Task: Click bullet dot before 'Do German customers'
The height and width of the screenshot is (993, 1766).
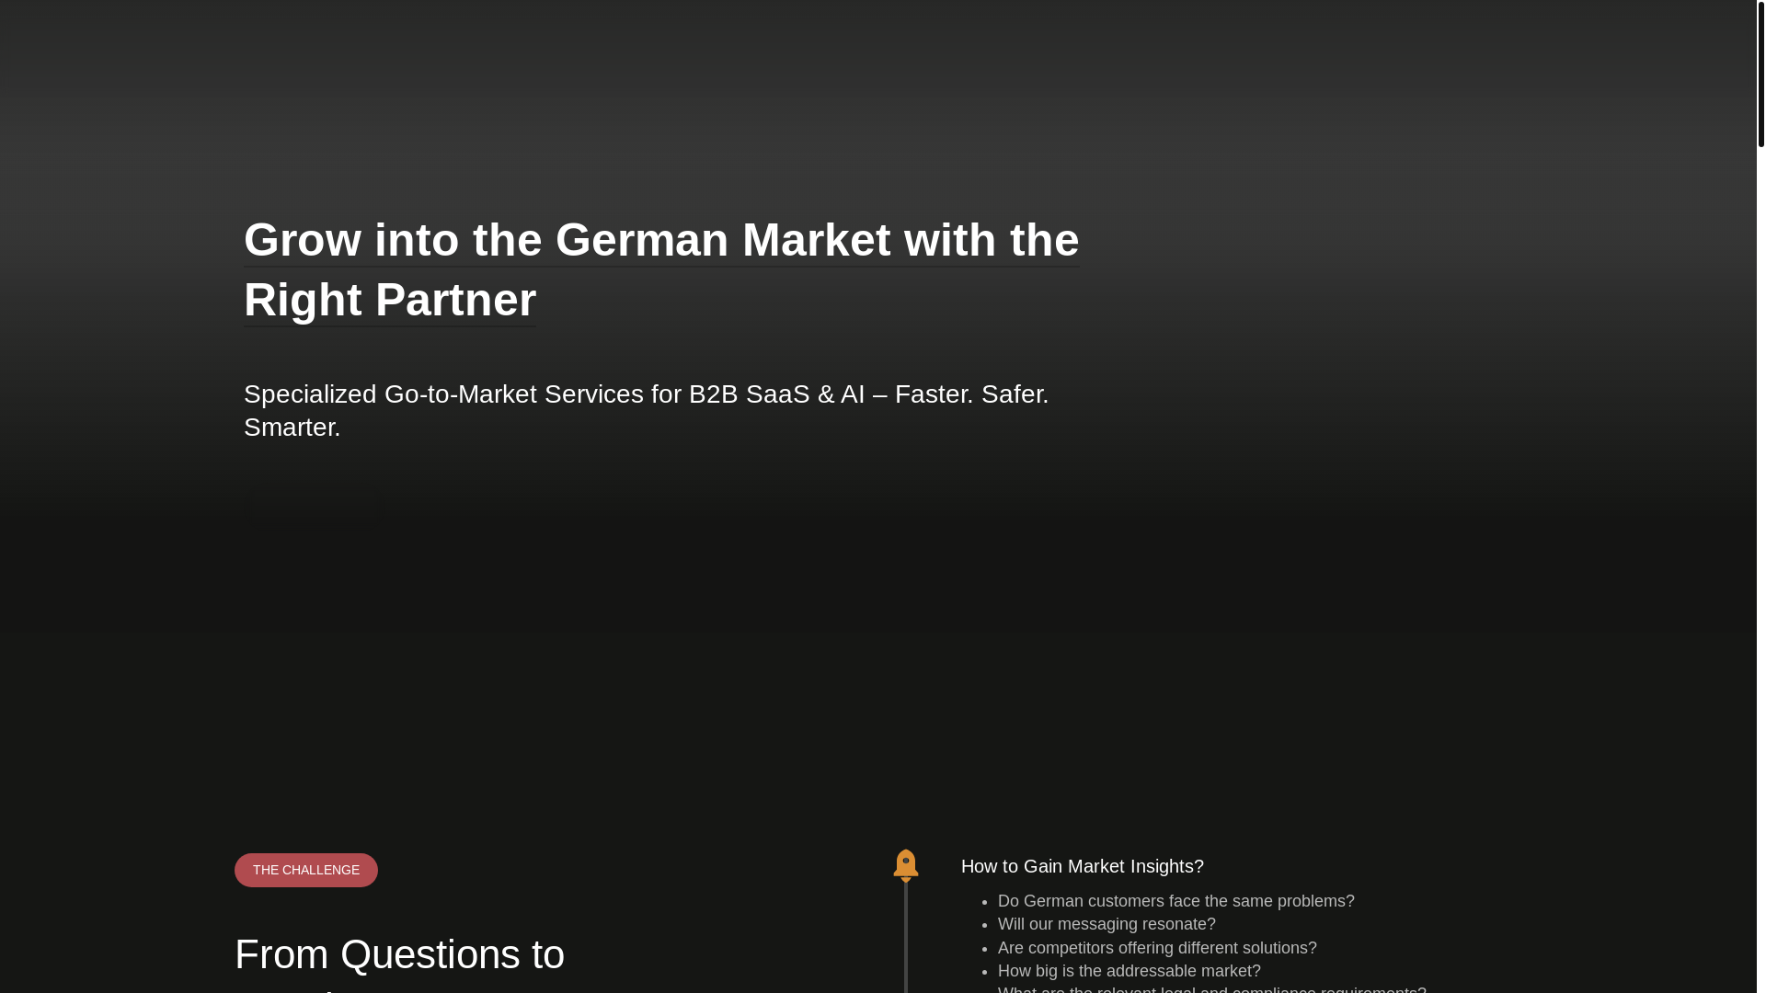Action: 985,902
